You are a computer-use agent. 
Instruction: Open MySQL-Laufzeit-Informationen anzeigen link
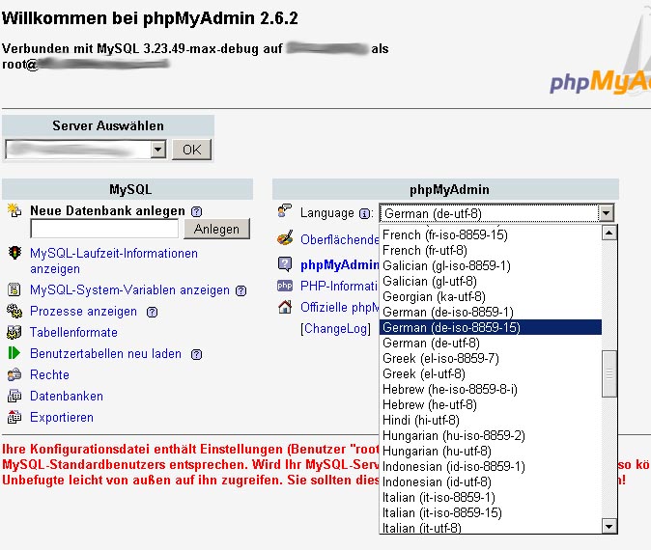coord(113,261)
